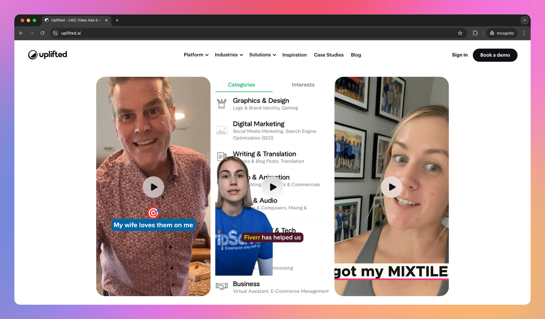Play the video of man in patterned shirt
The width and height of the screenshot is (545, 319).
[154, 187]
